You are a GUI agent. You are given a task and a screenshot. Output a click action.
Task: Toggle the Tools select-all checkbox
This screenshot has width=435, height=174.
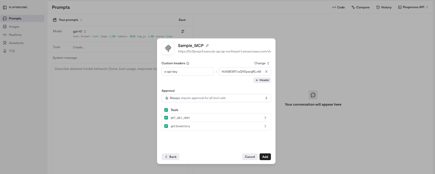[x=166, y=110]
